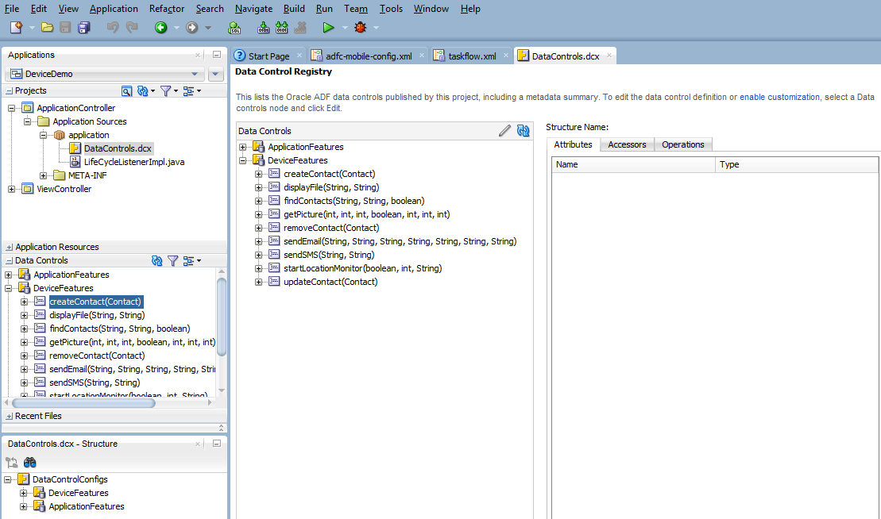This screenshot has width=881, height=519.
Task: Open Data Controls panel options dropdown
Action: point(192,260)
